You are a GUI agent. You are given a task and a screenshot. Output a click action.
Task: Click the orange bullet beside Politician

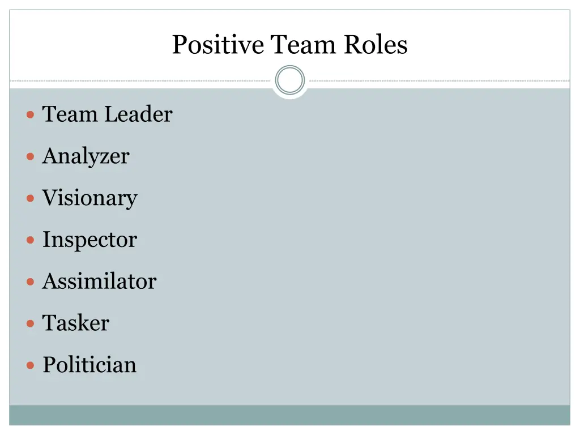point(31,365)
